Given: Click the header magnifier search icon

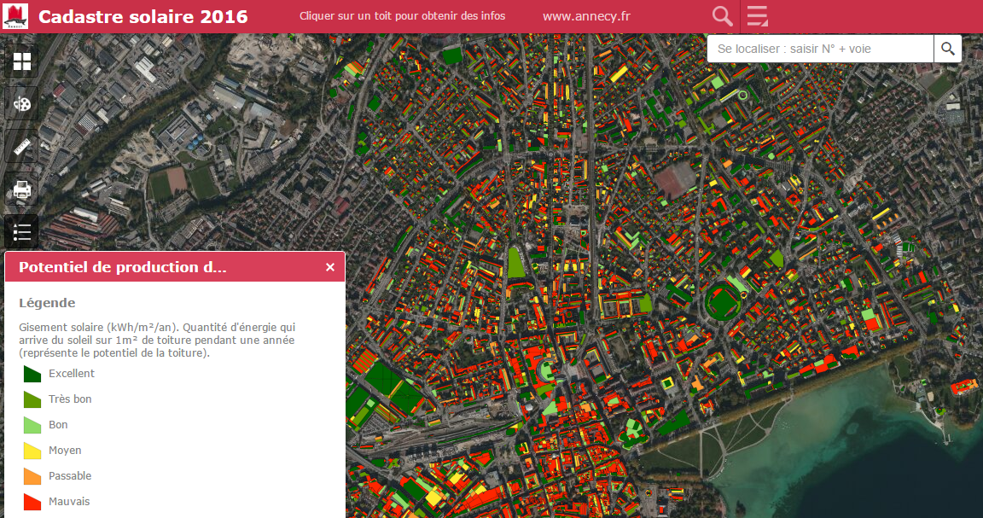Looking at the screenshot, I should [722, 16].
